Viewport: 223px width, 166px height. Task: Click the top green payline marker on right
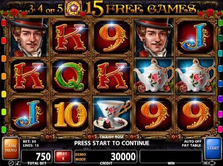pos(220,23)
